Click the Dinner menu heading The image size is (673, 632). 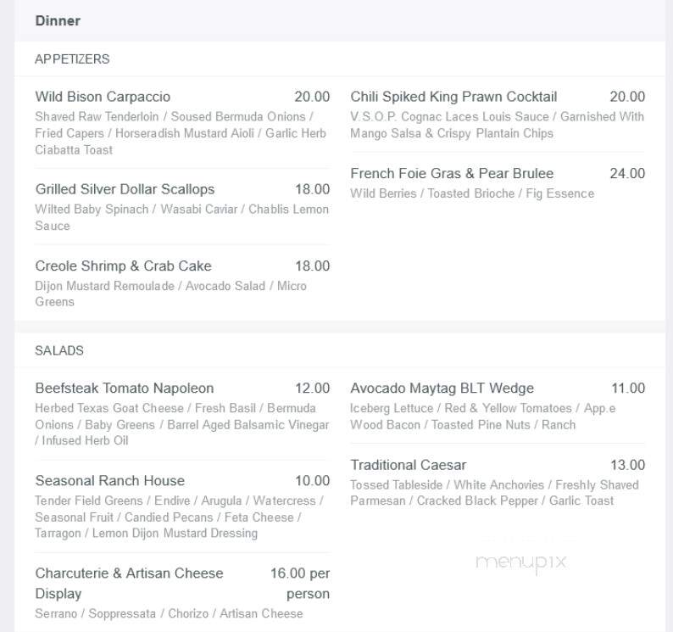58,20
